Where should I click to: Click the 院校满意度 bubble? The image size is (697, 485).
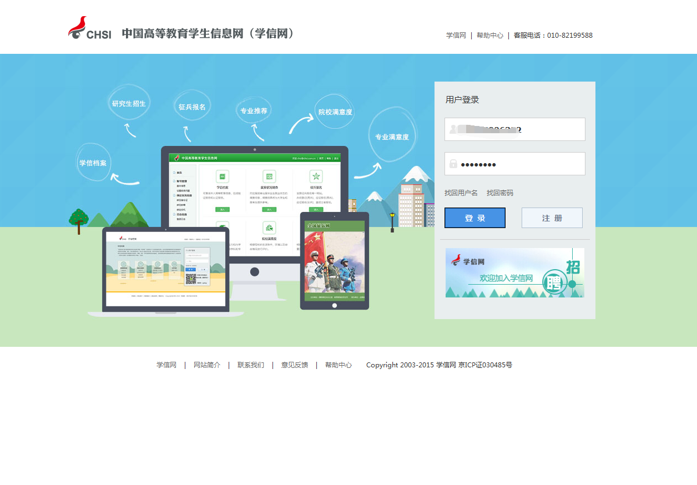pos(335,112)
